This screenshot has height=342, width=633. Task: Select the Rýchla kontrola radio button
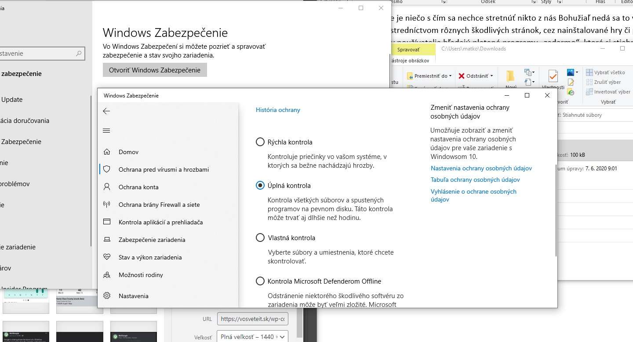pos(260,142)
